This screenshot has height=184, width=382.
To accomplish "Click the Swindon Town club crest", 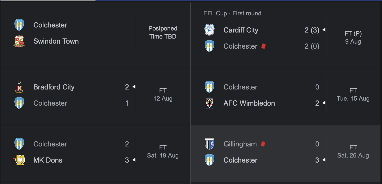I will coord(19,41).
